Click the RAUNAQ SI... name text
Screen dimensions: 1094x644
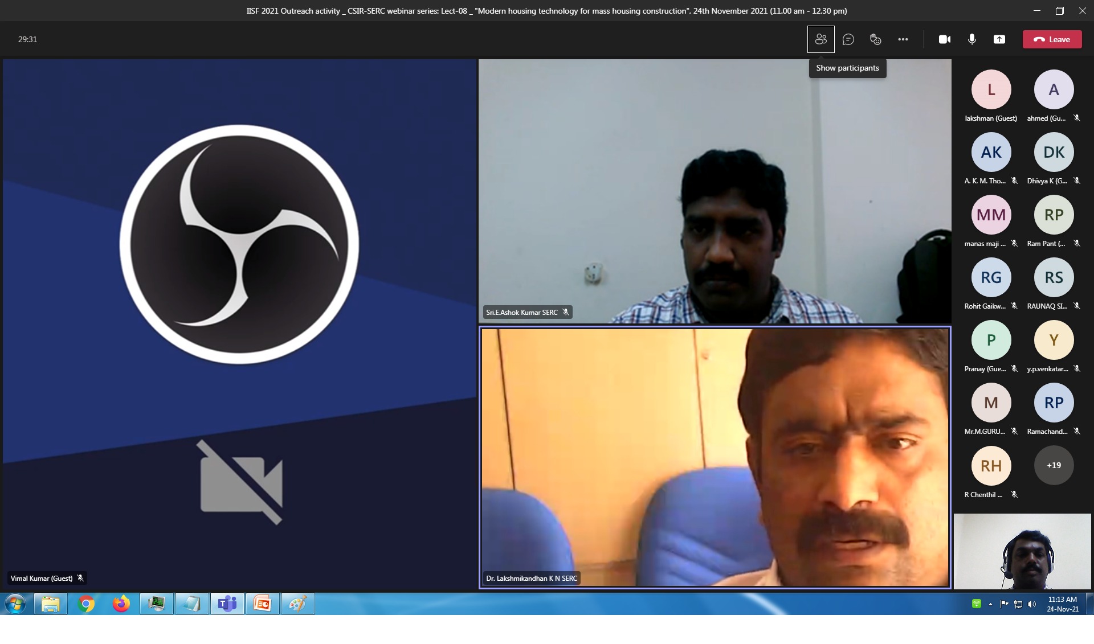1047,306
